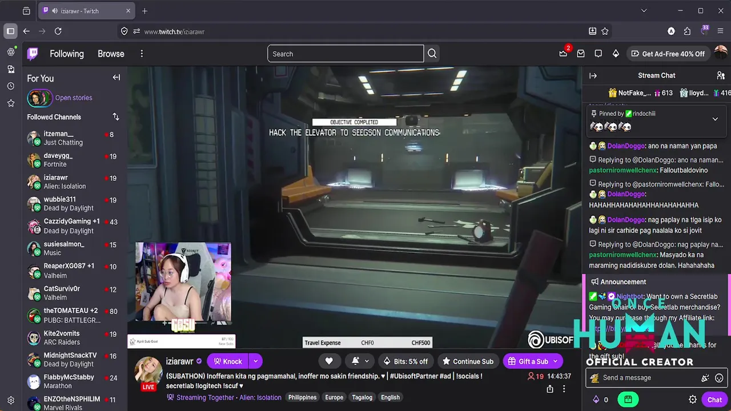The image size is (731, 411).
Task: Bookmark this page with star icon
Action: pos(605,31)
